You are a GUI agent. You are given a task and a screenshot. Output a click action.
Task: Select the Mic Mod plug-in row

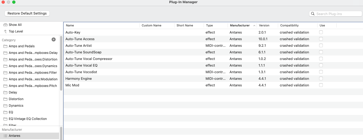click(72, 85)
